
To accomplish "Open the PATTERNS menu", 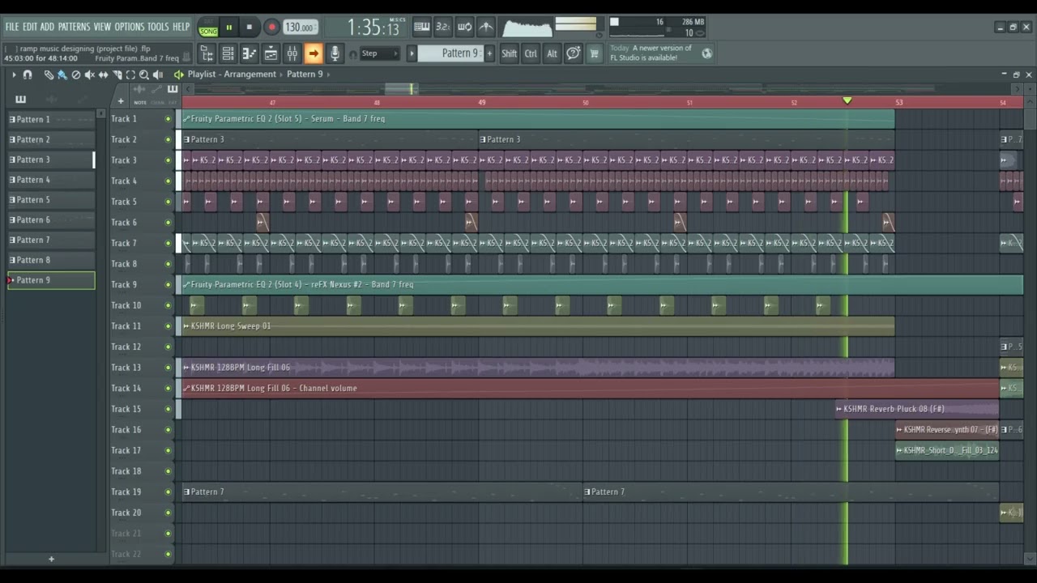I will click(x=74, y=27).
